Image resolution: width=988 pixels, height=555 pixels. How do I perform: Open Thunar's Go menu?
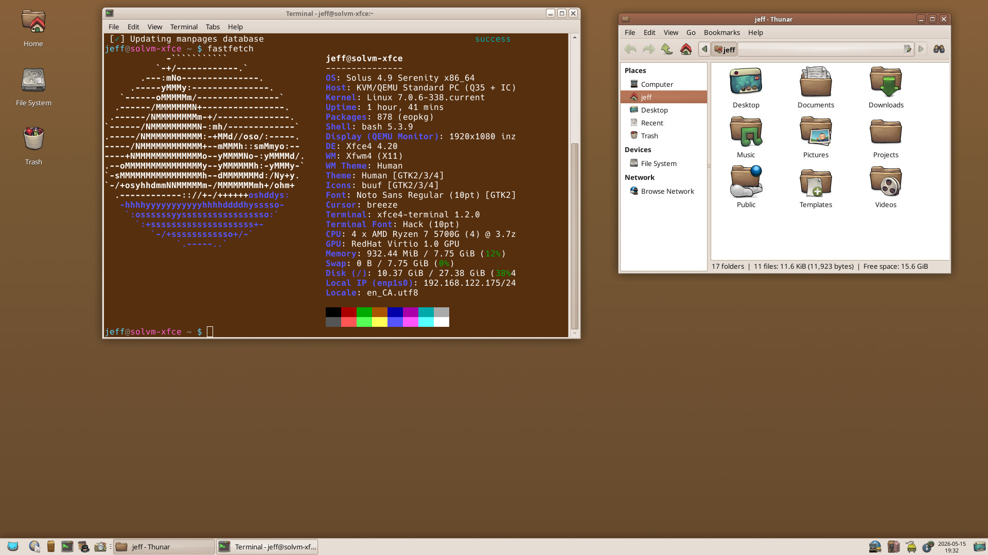coord(691,32)
